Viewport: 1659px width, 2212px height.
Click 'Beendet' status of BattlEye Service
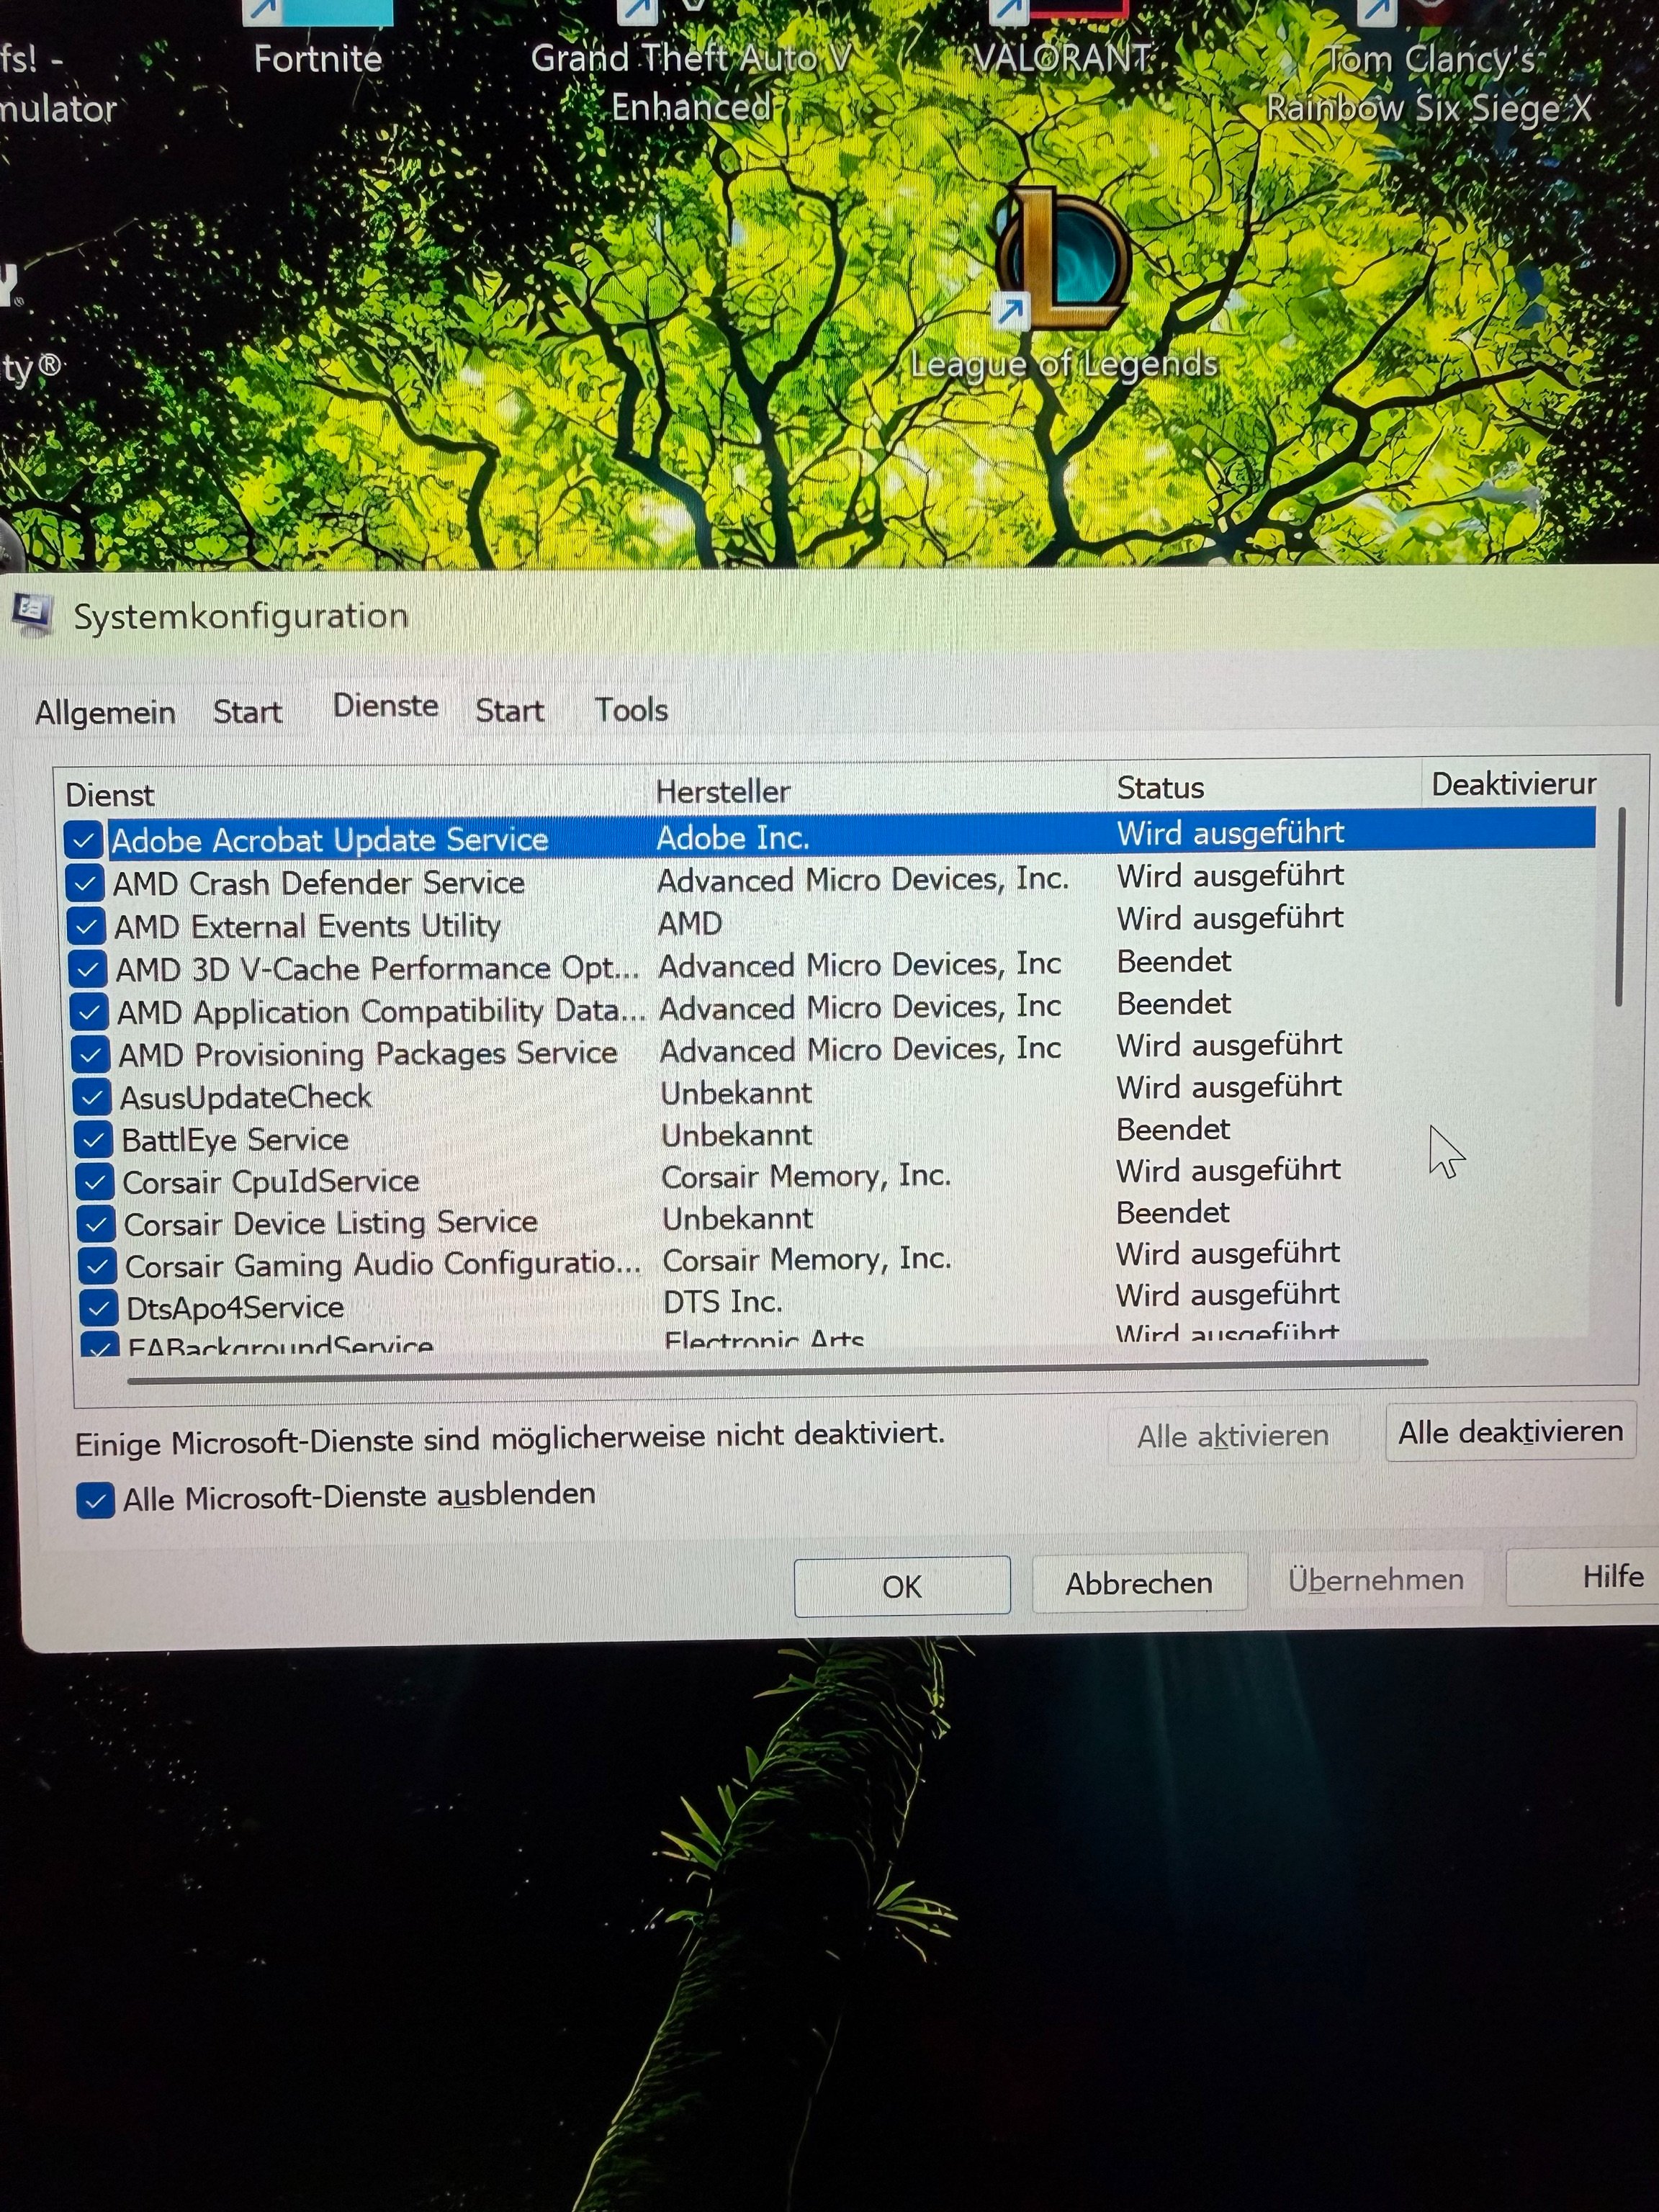pos(1173,1129)
